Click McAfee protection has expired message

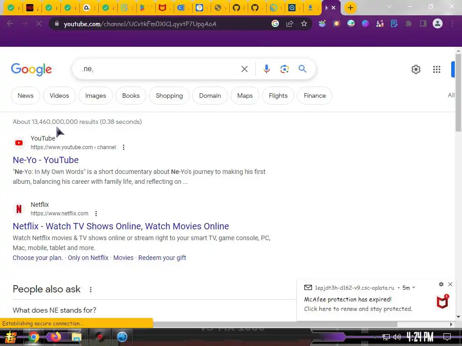348,299
